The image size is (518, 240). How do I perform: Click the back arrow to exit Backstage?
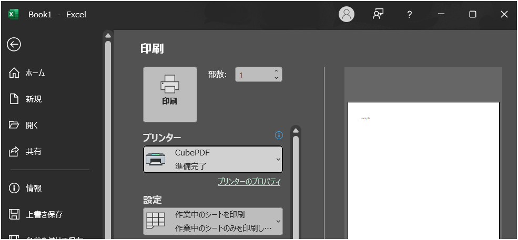(14, 45)
